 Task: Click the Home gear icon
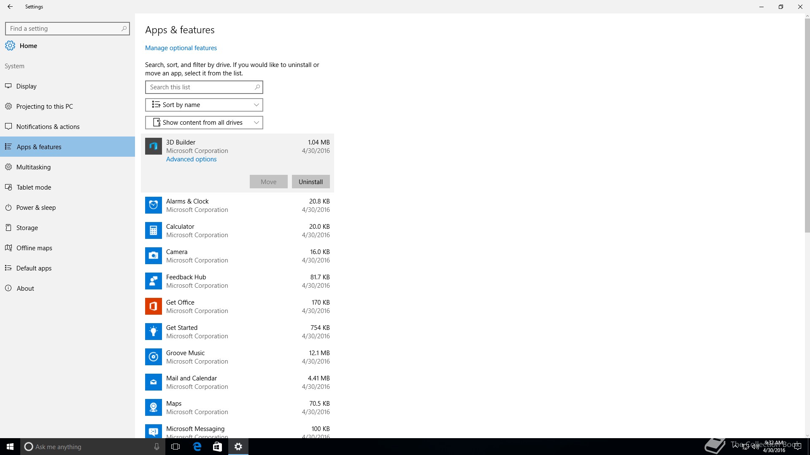(x=10, y=45)
